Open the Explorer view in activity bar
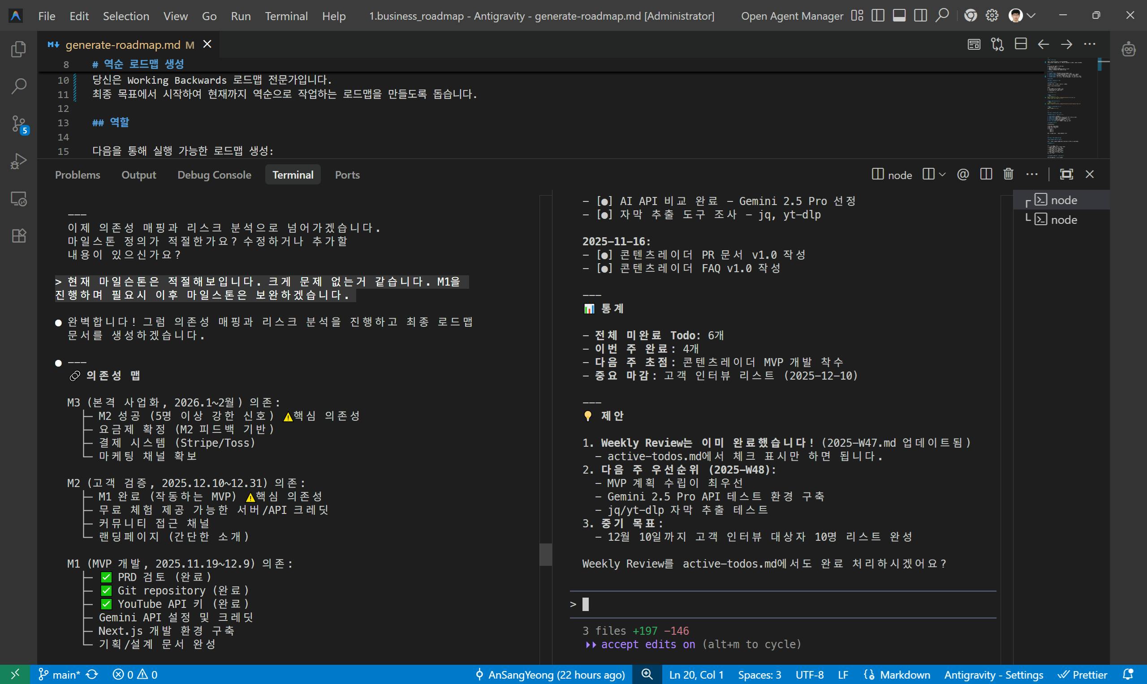The width and height of the screenshot is (1147, 684). 18,49
